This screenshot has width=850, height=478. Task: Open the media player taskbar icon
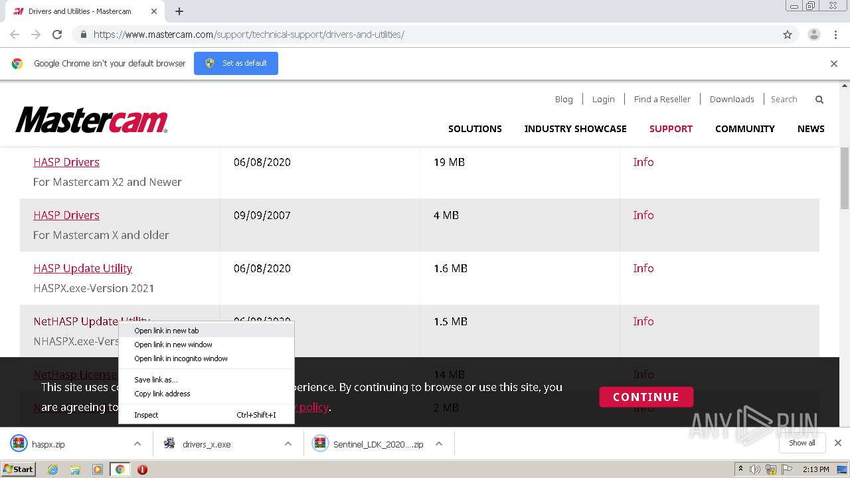tap(98, 469)
